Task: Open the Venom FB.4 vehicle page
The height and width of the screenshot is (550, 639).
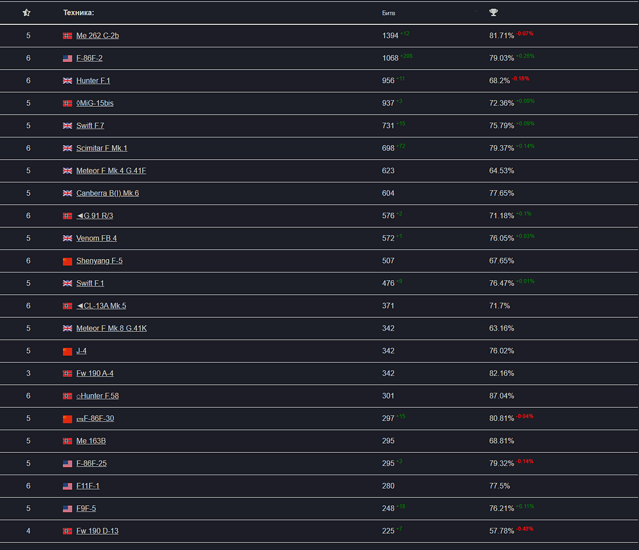Action: pyautogui.click(x=96, y=238)
